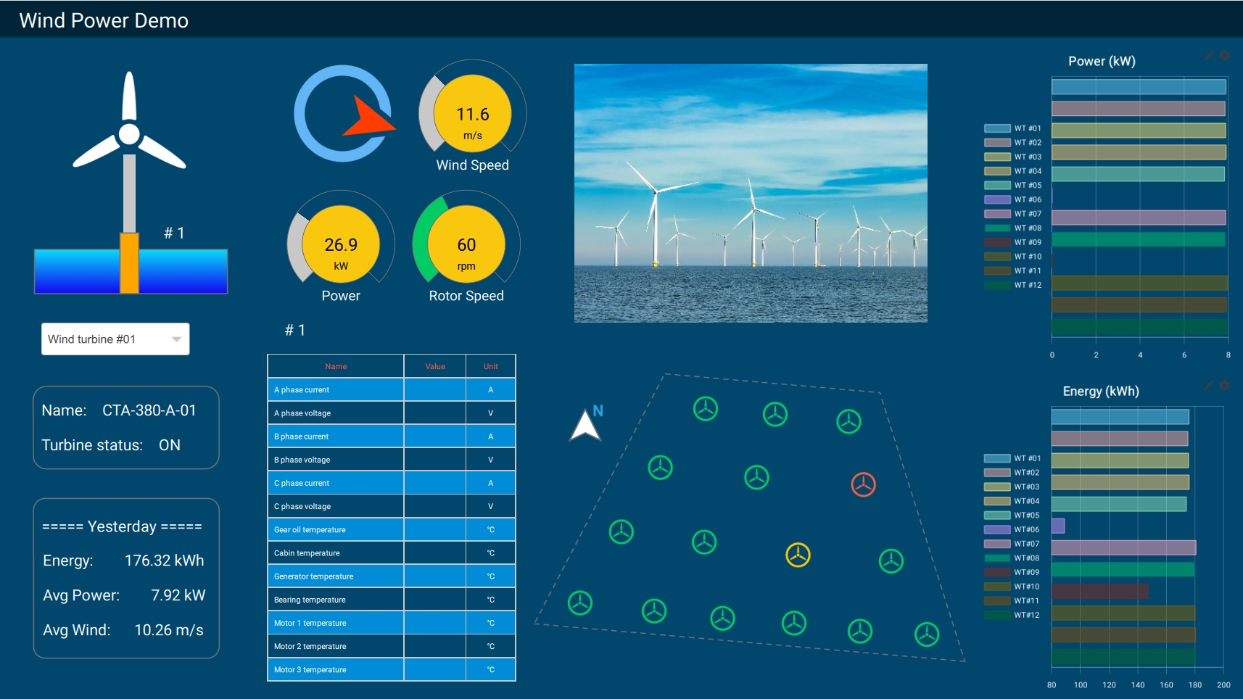1243x699 pixels.
Task: Click the Value column header in table
Action: (435, 366)
